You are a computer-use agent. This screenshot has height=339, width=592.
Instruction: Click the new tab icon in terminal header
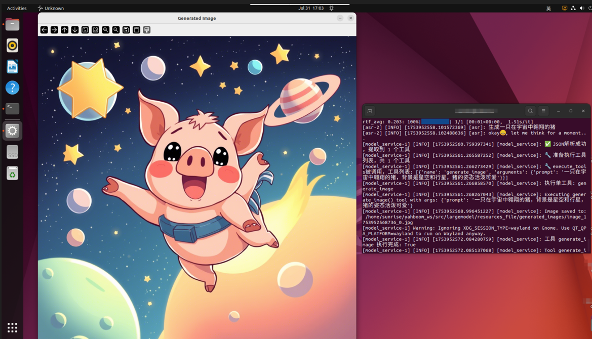tap(370, 111)
